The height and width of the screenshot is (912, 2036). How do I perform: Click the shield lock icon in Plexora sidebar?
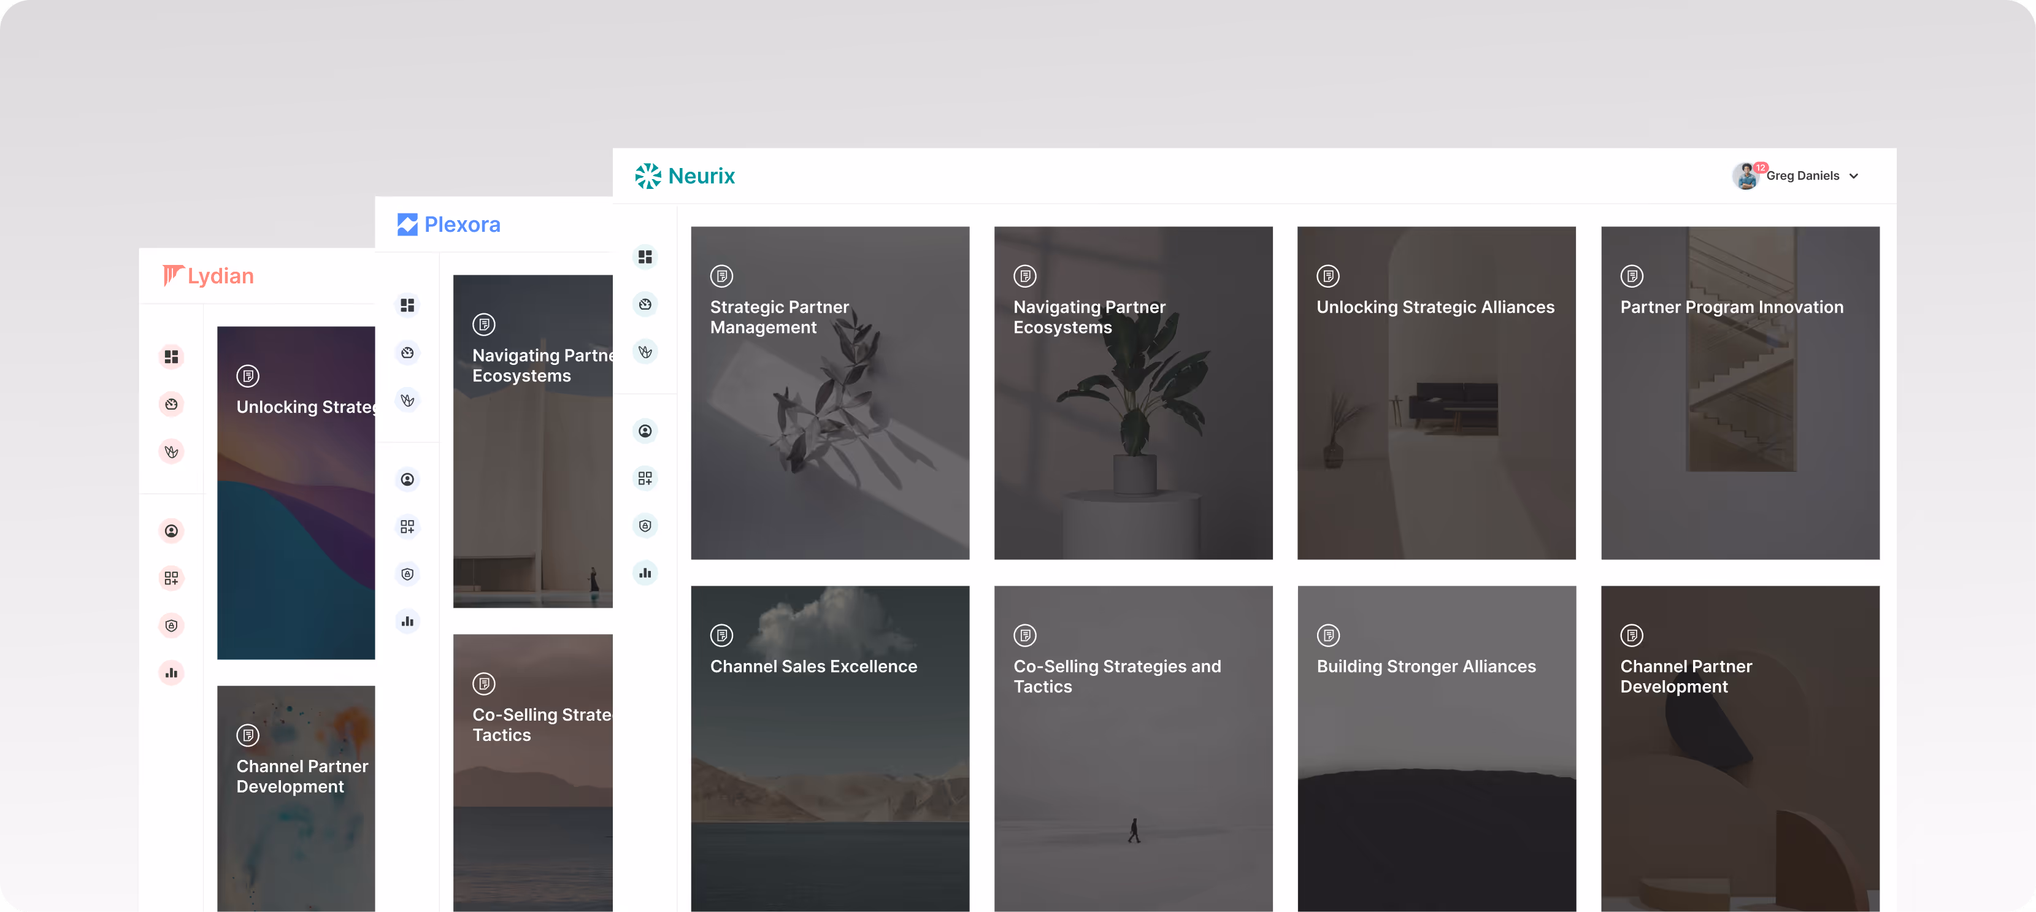pos(407,573)
